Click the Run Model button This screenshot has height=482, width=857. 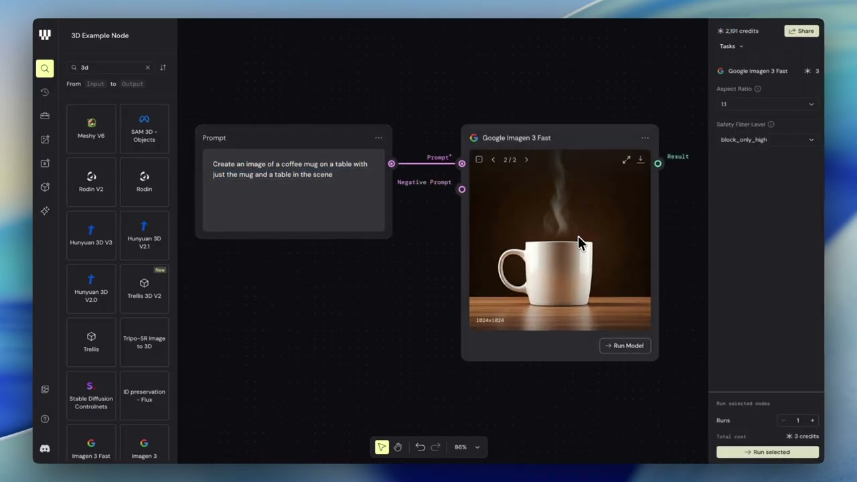click(x=625, y=345)
